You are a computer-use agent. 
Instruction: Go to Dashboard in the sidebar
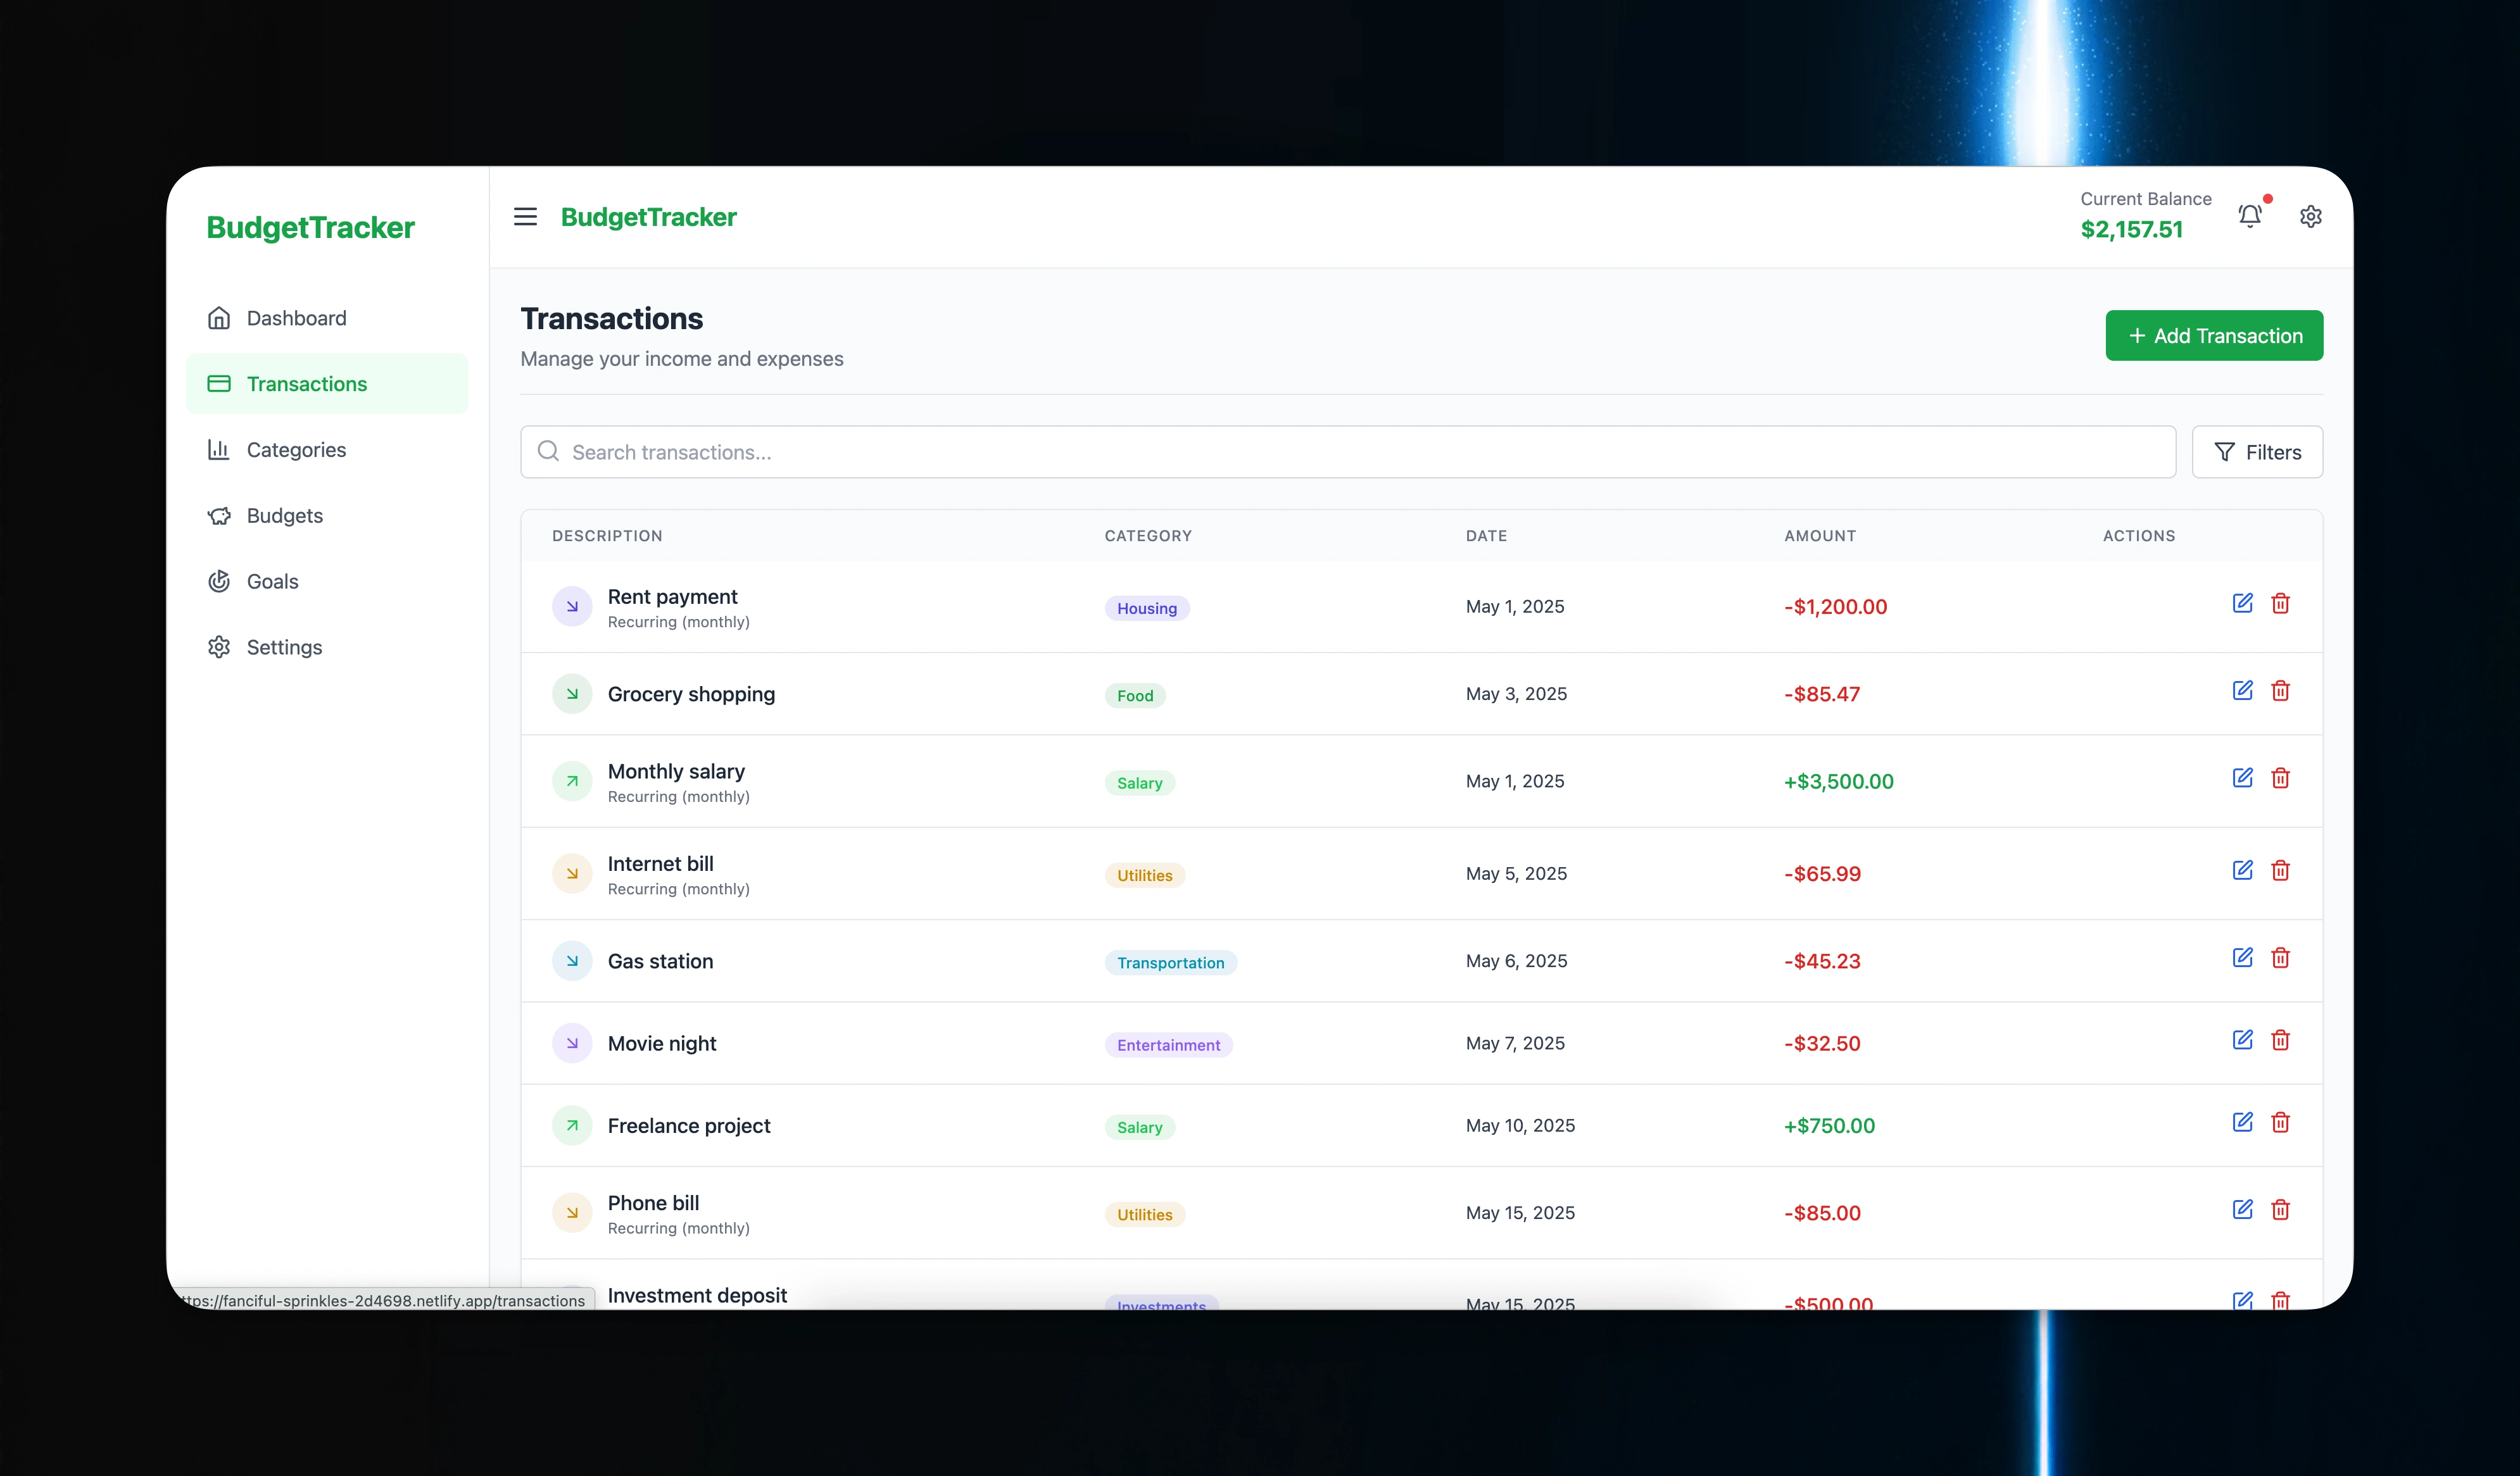point(327,318)
